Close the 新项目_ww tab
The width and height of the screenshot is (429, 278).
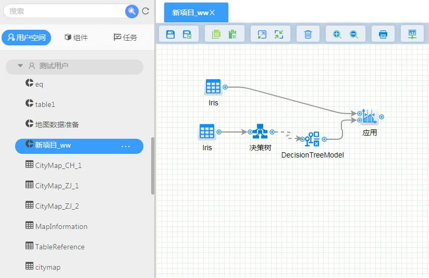pos(212,13)
